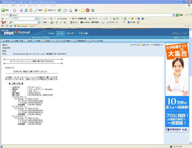This screenshot has height=148, width=192.
Task: Refresh the page with the green arrows icon
Action: [x=26, y=10]
